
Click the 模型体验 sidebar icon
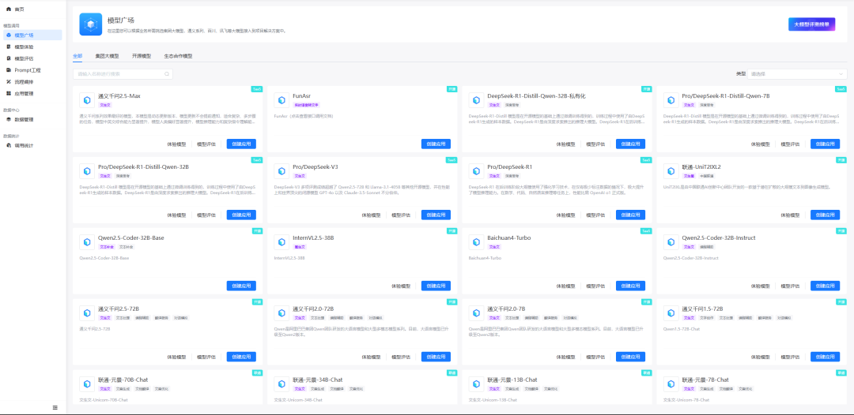pos(9,47)
